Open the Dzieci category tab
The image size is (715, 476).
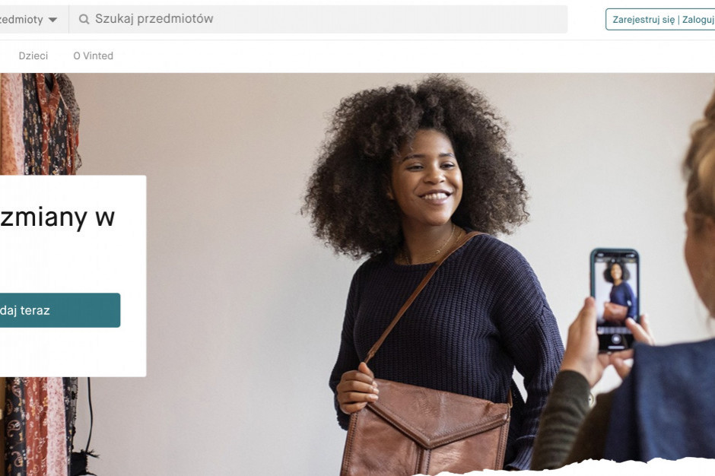[x=33, y=56]
